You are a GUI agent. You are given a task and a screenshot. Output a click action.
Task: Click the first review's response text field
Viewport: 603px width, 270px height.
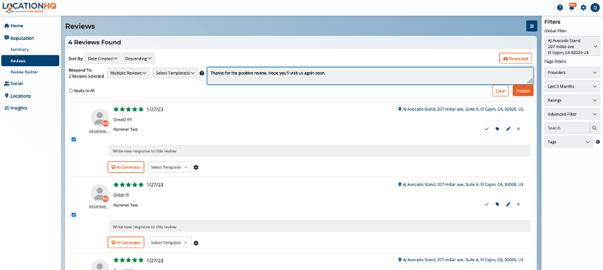320,151
